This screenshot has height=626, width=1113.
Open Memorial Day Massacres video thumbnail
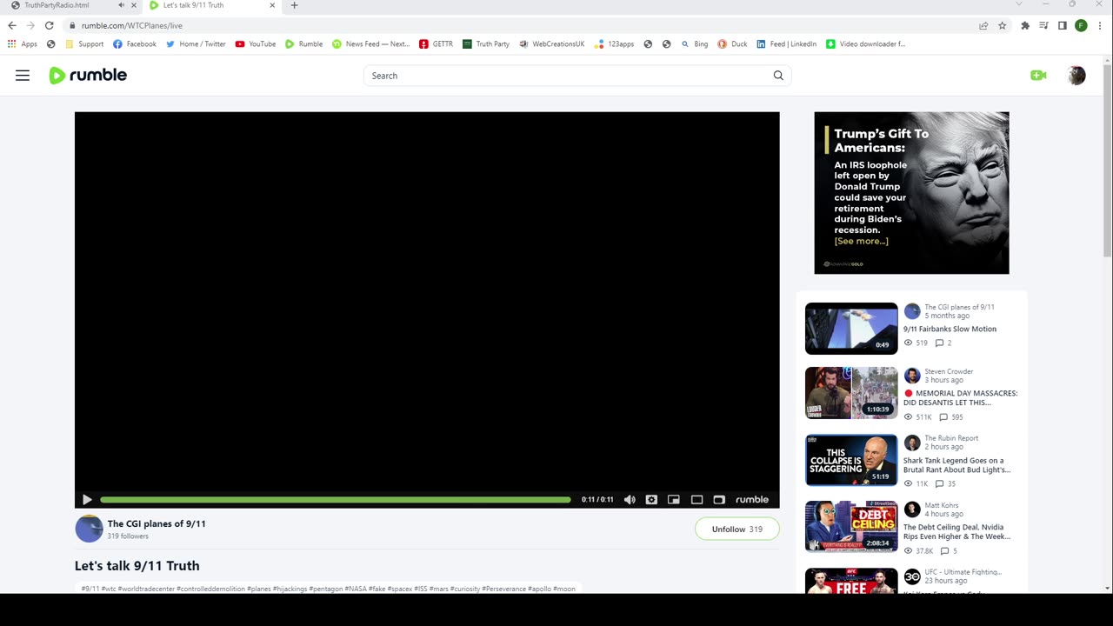pos(851,393)
